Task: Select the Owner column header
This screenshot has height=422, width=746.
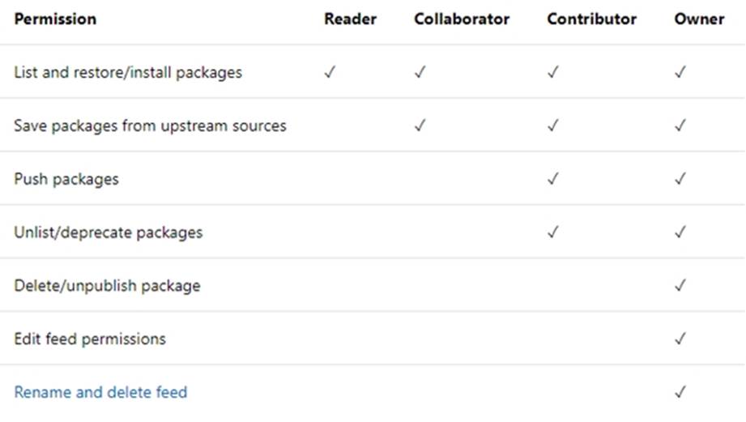Action: [x=699, y=19]
